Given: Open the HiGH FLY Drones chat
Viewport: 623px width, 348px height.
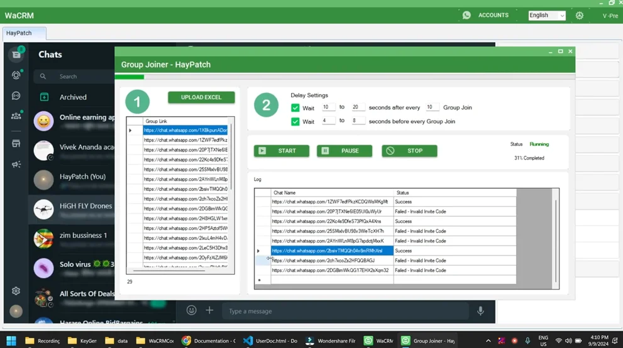Looking at the screenshot, I should point(72,210).
